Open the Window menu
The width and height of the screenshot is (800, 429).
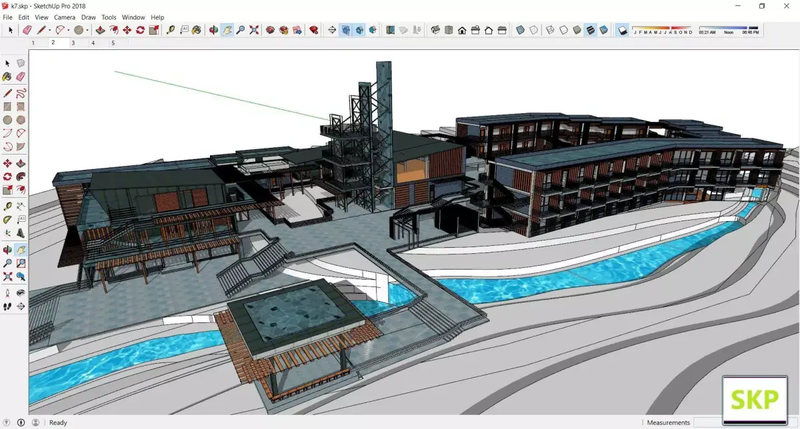click(x=133, y=17)
